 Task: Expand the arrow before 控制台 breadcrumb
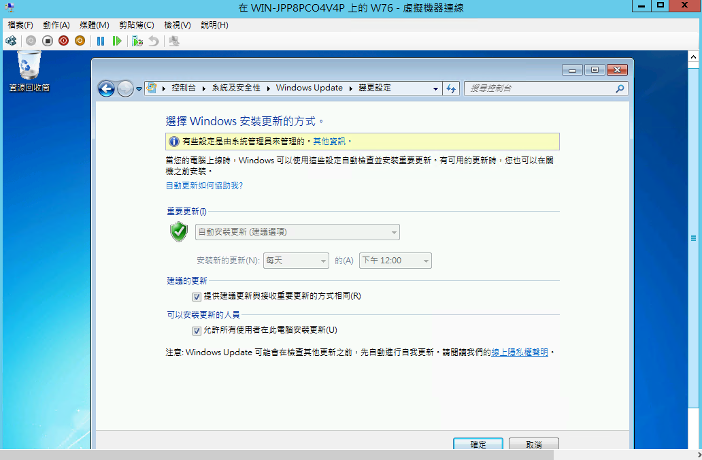tap(164, 88)
